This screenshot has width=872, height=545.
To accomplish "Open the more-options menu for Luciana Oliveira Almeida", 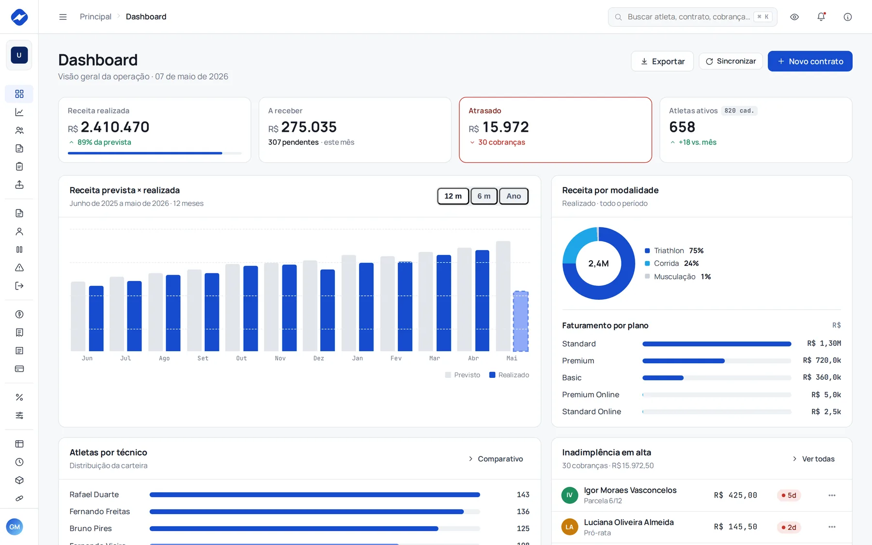I will pos(832,527).
